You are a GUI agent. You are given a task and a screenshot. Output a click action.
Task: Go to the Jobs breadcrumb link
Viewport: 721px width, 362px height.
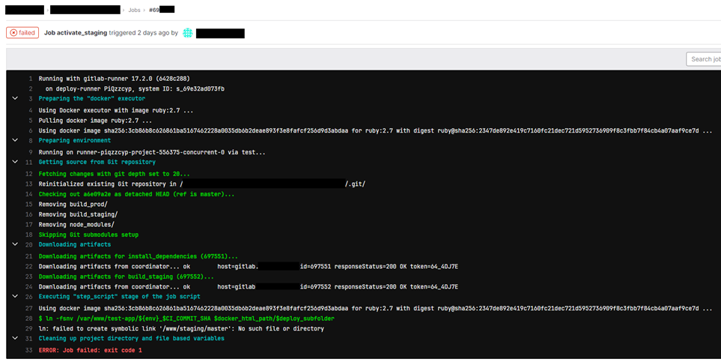[x=134, y=10]
